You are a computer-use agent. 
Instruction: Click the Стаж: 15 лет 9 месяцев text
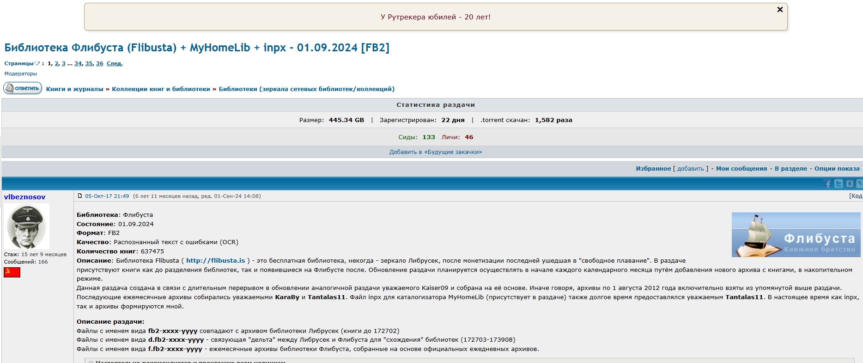[x=35, y=254]
